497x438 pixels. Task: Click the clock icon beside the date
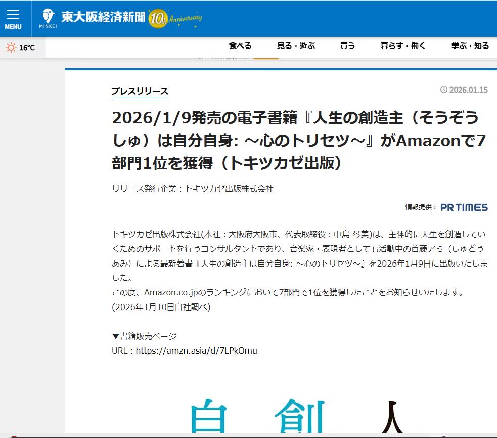pos(444,90)
